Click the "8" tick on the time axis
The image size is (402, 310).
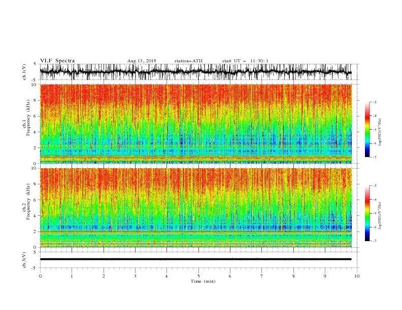pyautogui.click(x=293, y=276)
